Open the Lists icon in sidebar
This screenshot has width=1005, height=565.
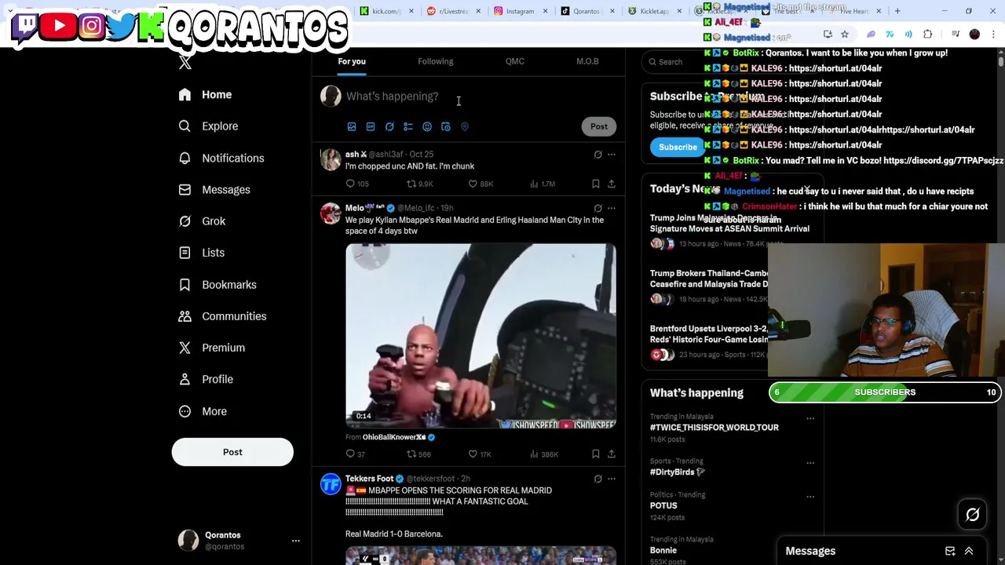click(x=185, y=253)
